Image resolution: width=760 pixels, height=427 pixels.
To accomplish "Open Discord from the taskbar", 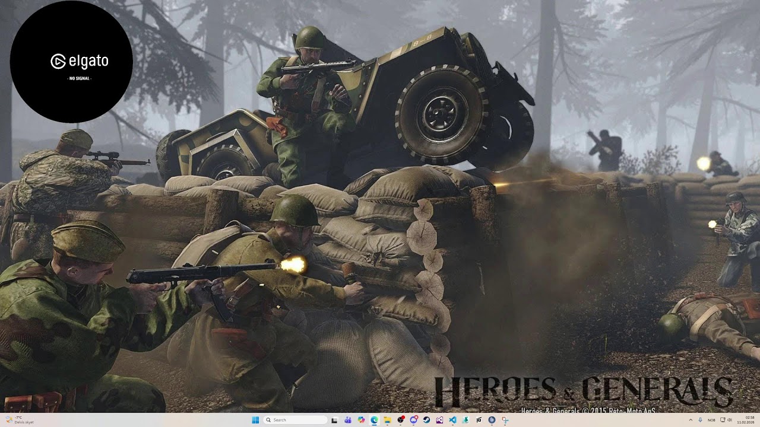I will click(x=414, y=420).
